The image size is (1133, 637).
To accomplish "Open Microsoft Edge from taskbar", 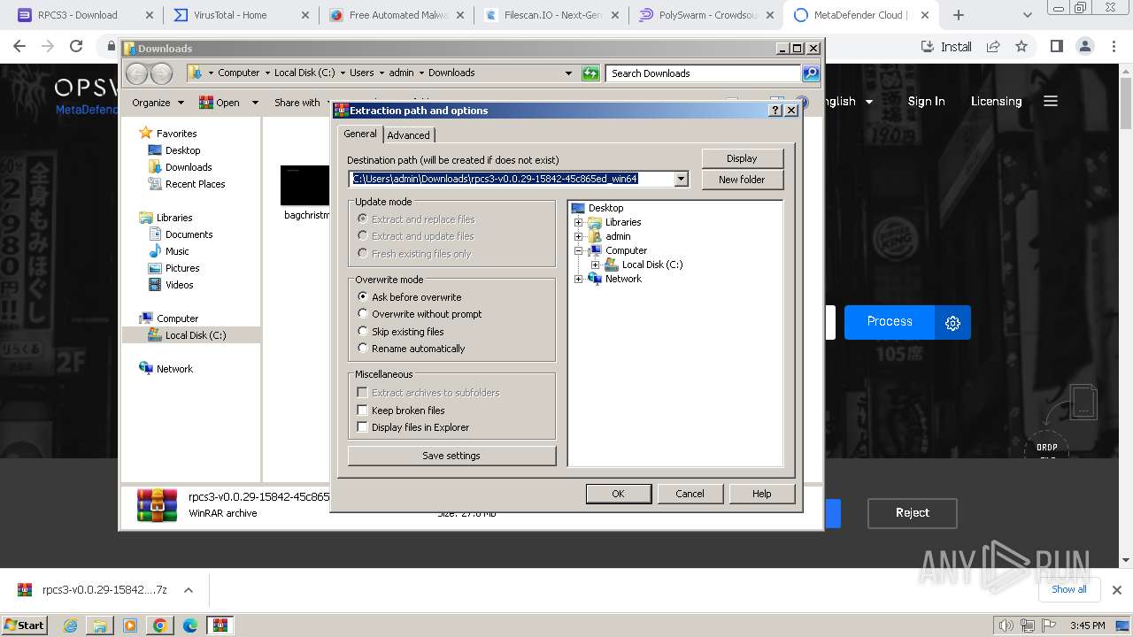I will click(x=189, y=625).
